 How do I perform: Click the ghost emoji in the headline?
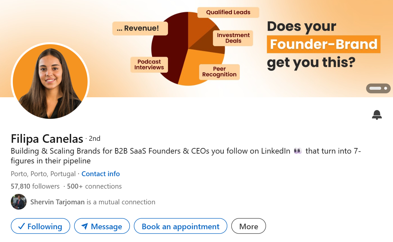(297, 151)
